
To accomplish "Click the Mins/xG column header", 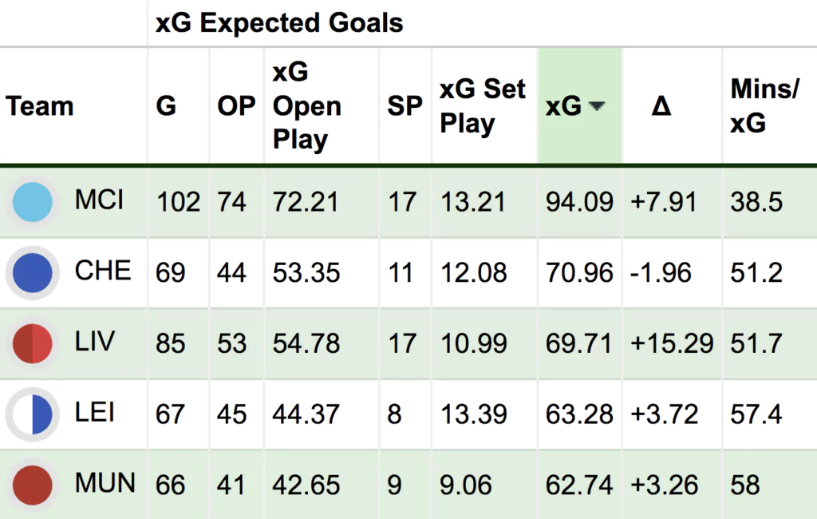I will [x=764, y=106].
